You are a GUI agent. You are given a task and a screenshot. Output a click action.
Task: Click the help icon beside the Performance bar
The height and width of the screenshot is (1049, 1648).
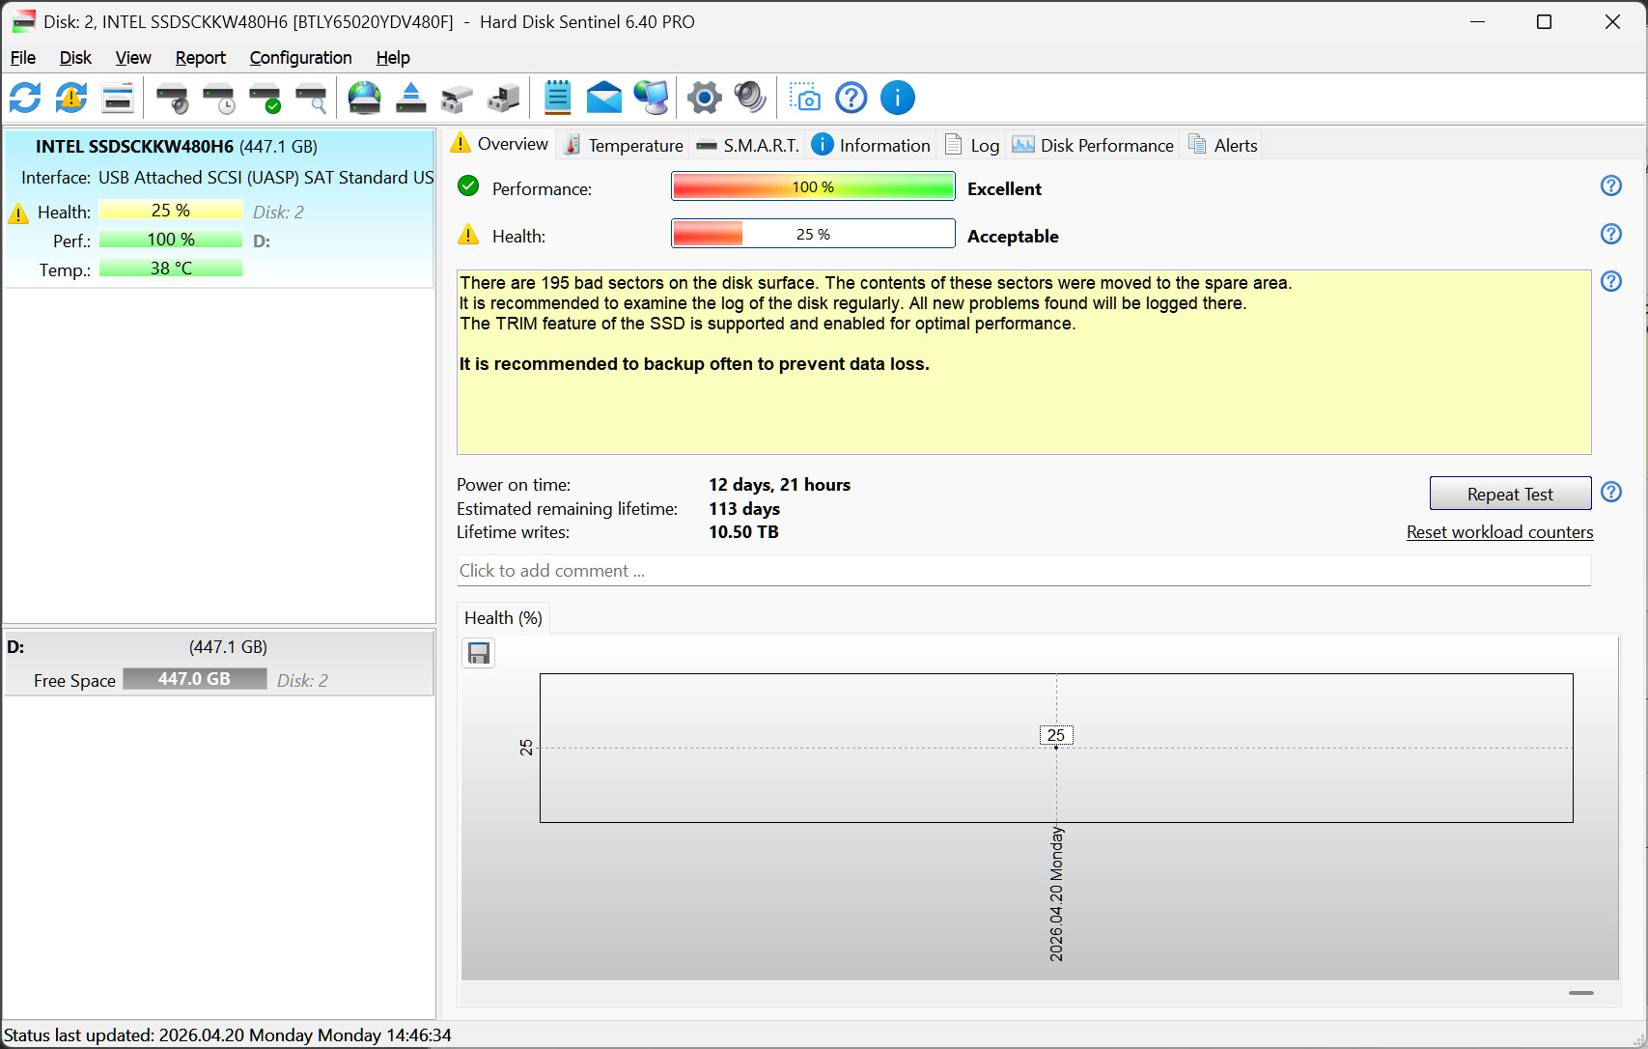point(1611,185)
